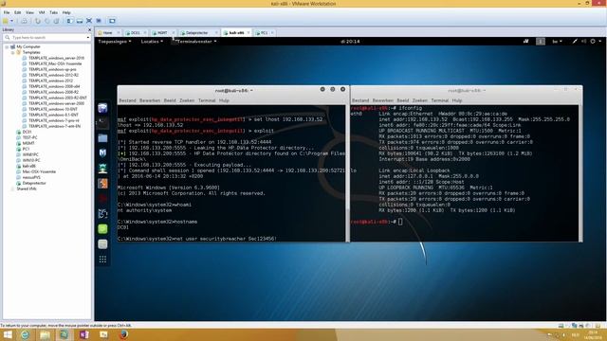Switch to the DC01 tab
This screenshot has height=341, width=607.
(x=136, y=33)
